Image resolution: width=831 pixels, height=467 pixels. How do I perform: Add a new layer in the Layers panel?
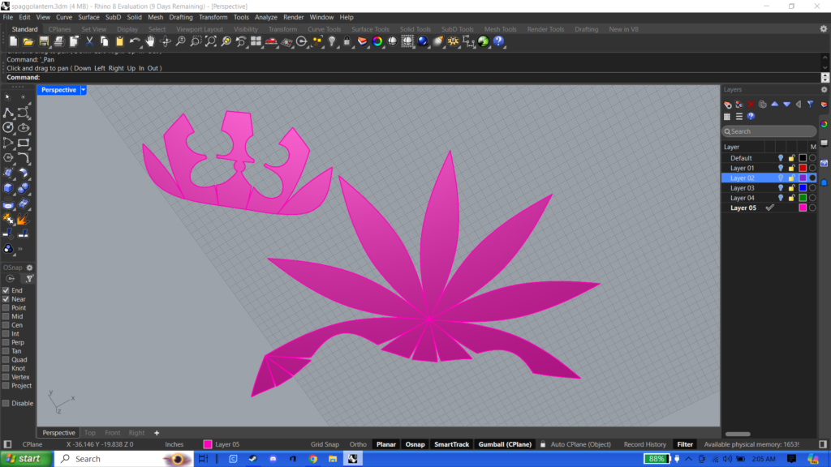click(728, 105)
